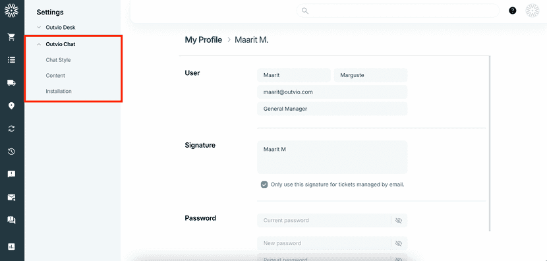The image size is (547, 261).
Task: Open the incident alert message icon
Action: [x=11, y=174]
